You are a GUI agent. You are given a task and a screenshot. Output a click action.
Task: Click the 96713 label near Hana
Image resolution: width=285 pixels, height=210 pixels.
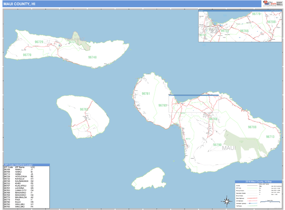pyautogui.click(x=270, y=137)
